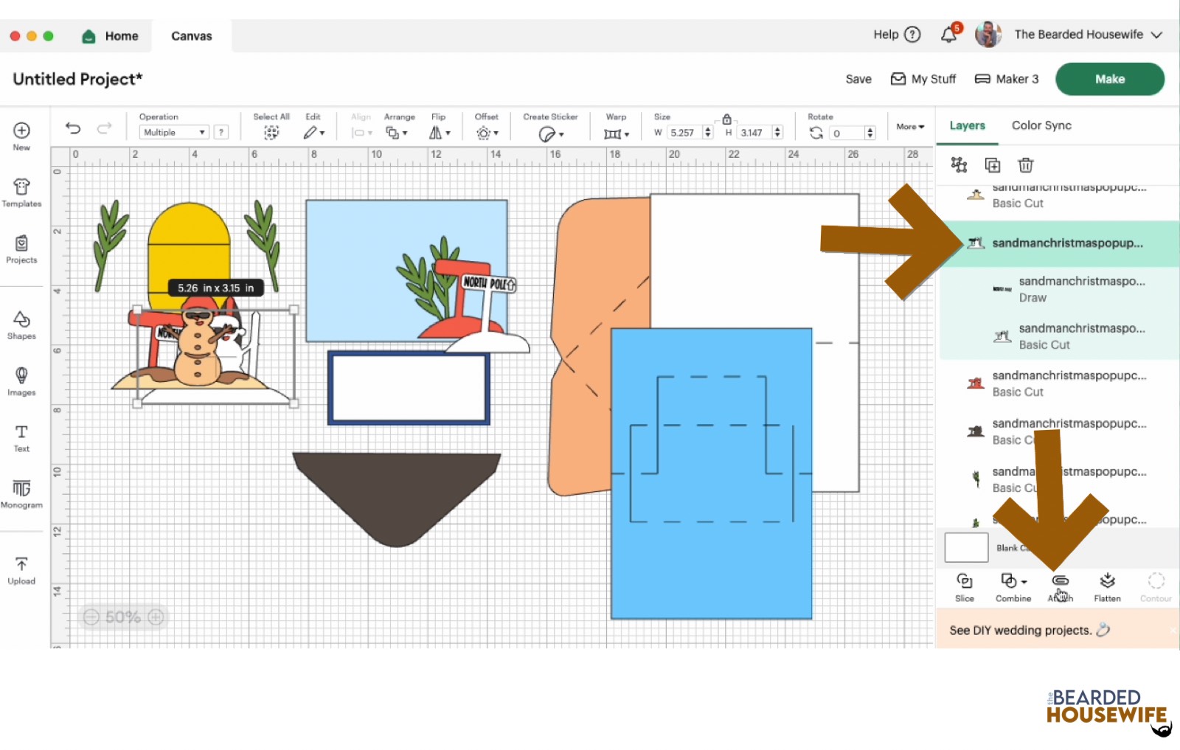Open the Create Sticker dropdown
Screen dimensions: 1180x750
coord(550,133)
